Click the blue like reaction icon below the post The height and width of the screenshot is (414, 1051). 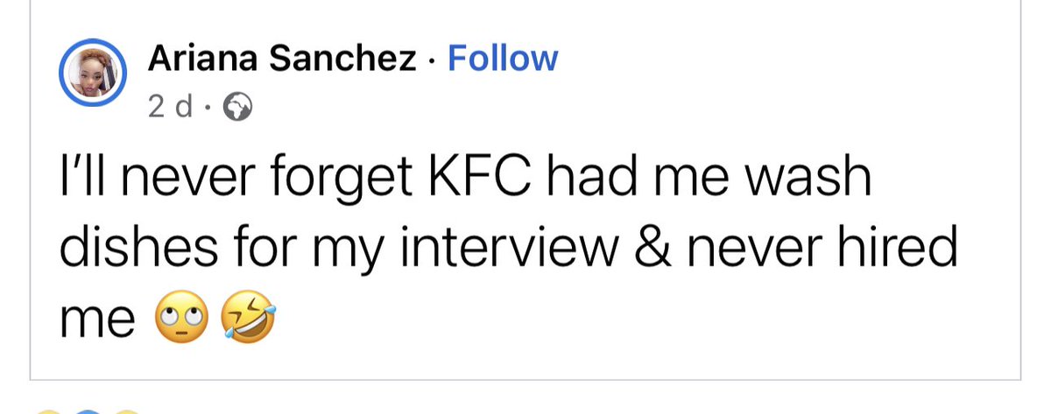click(88, 411)
